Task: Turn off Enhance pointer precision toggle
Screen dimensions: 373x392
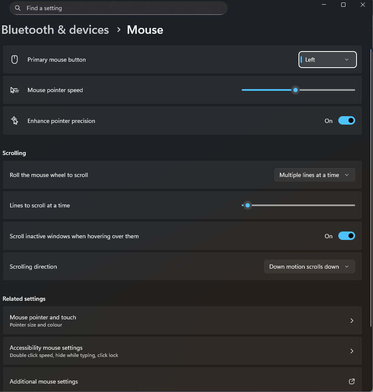Action: point(346,121)
